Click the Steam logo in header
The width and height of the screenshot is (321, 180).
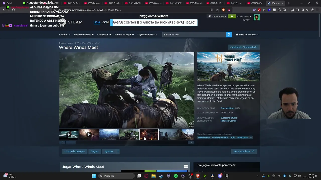tap(71, 22)
